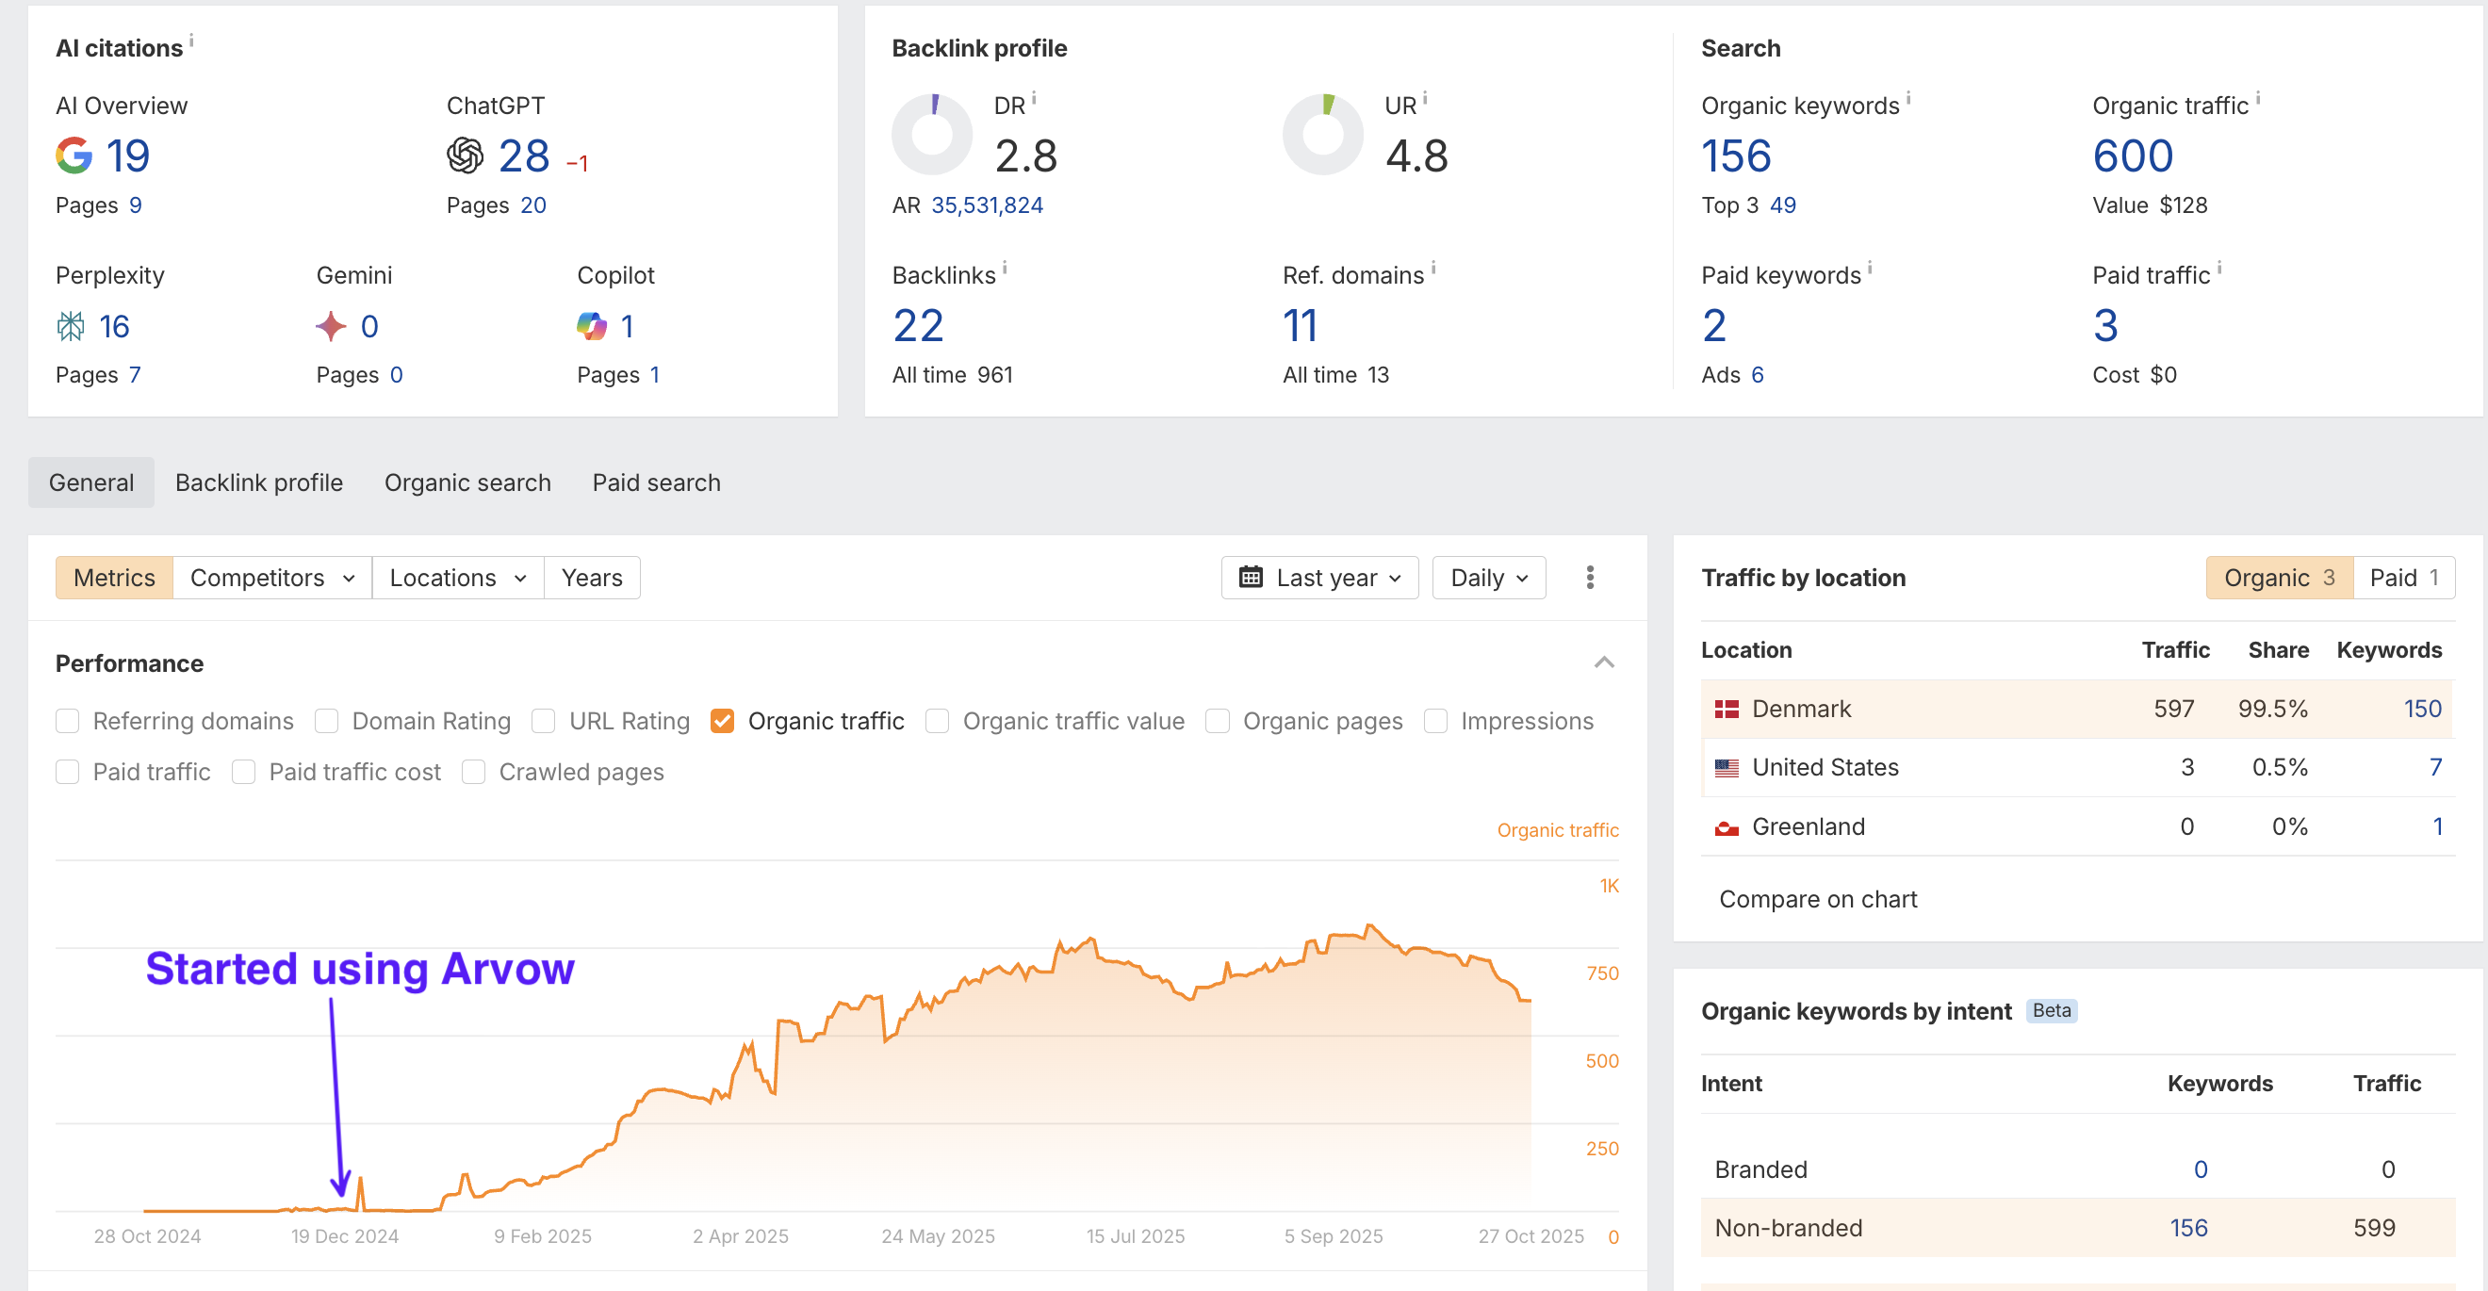Click the DR donut chart indicator
The height and width of the screenshot is (1291, 2488).
point(932,134)
